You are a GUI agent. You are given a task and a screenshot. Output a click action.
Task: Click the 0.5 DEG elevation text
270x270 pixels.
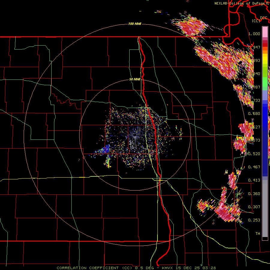(x=144, y=268)
